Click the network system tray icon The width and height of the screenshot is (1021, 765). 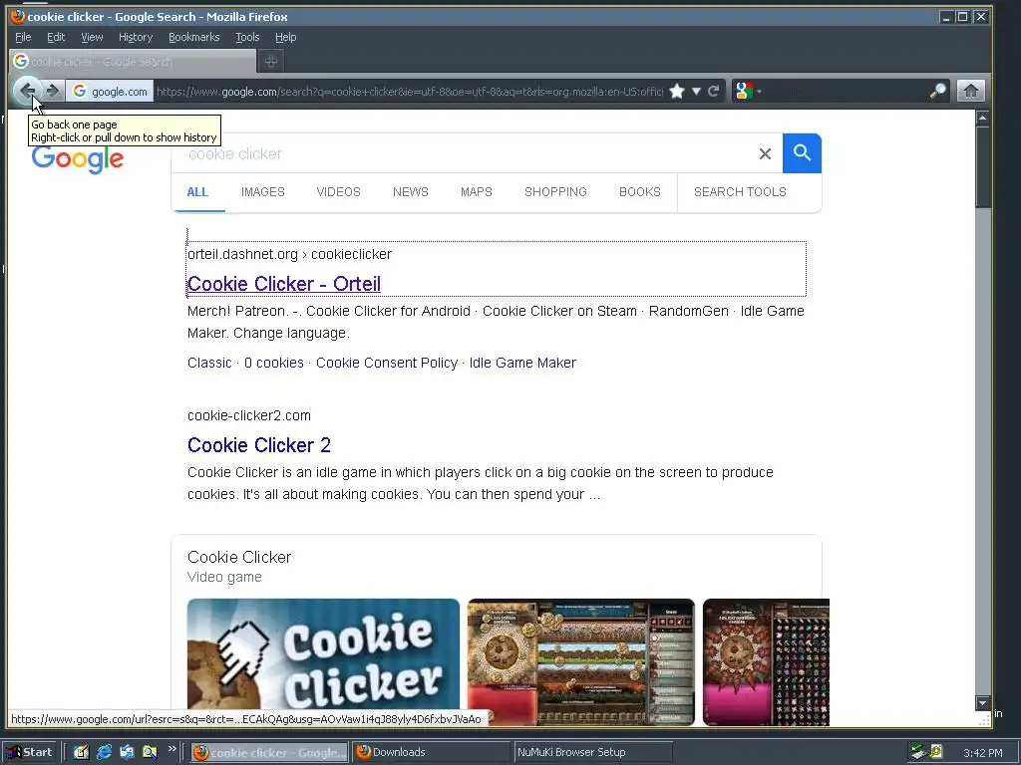(918, 752)
